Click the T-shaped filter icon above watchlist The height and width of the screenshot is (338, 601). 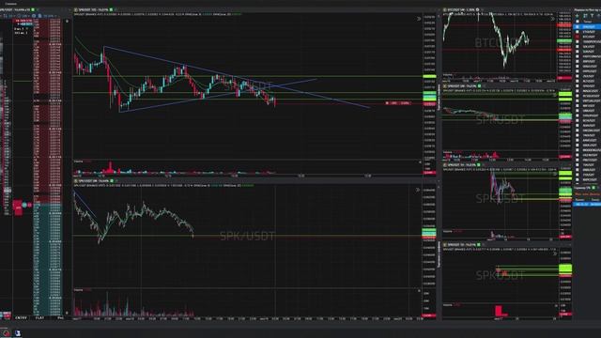point(592,16)
